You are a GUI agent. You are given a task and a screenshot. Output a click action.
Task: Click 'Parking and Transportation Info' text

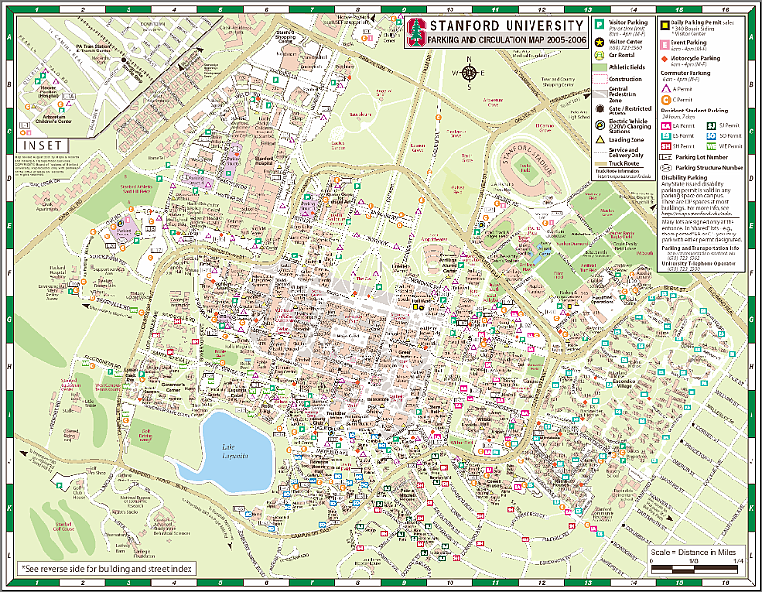click(700, 248)
